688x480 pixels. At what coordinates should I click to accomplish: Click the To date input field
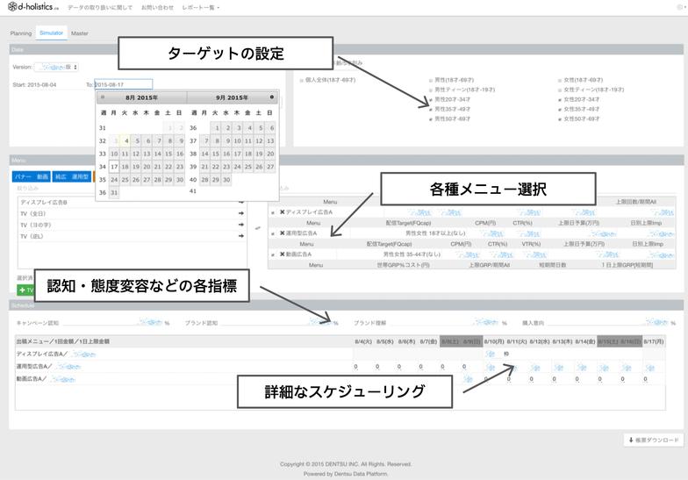coord(123,84)
